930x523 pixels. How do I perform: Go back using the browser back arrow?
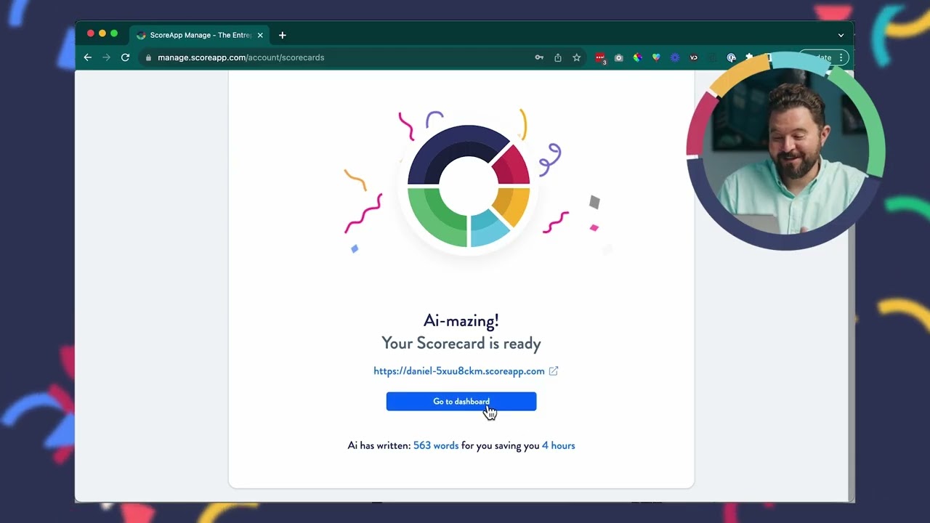point(88,57)
